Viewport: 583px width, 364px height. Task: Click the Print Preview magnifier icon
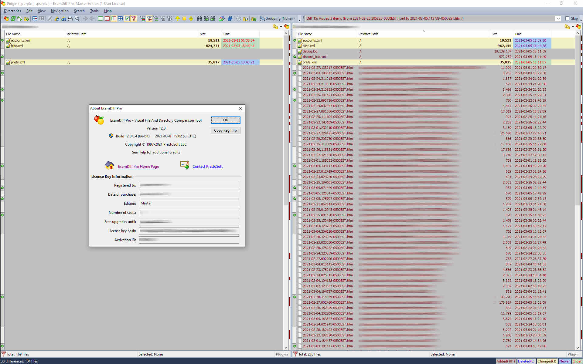coord(77,19)
